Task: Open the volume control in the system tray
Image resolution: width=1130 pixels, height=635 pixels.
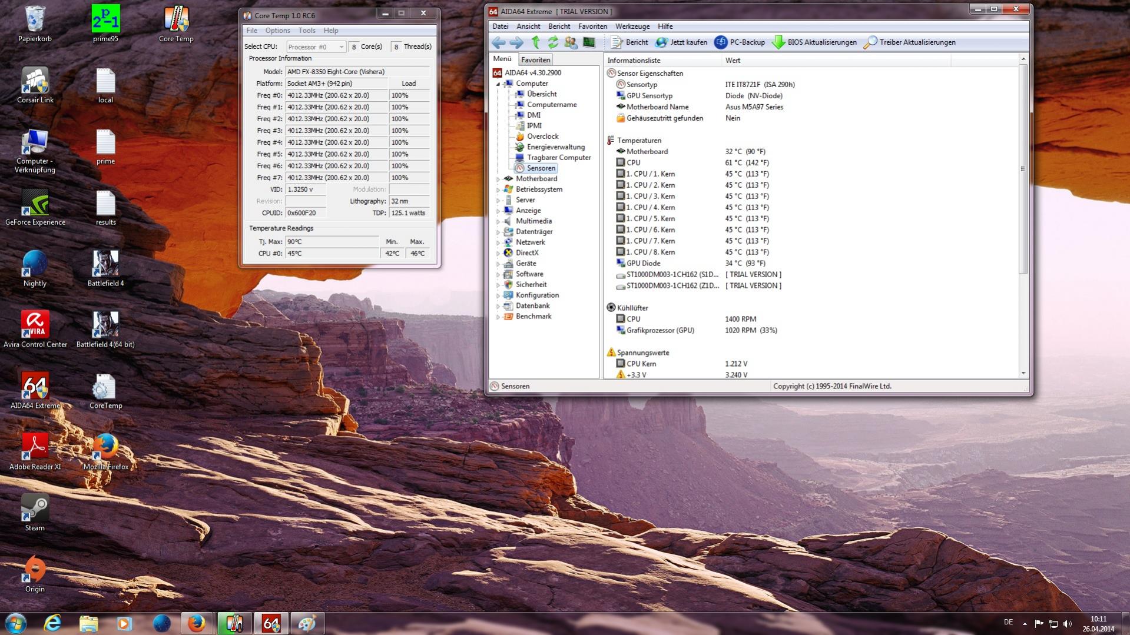Action: (x=1068, y=623)
